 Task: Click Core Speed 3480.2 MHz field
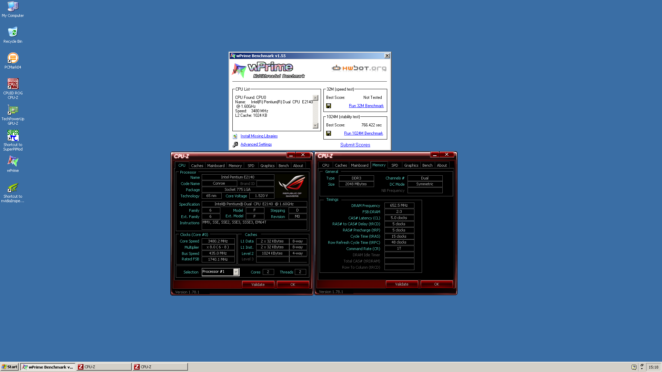tap(218, 241)
